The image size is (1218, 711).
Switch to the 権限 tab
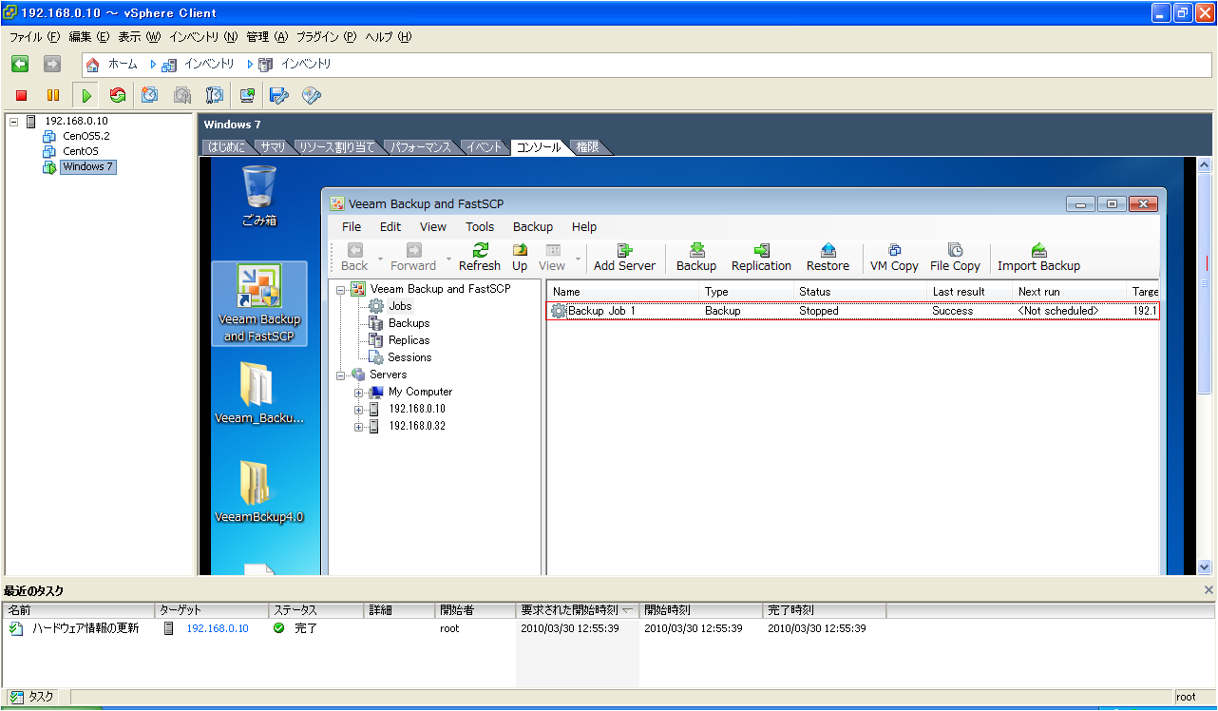588,147
